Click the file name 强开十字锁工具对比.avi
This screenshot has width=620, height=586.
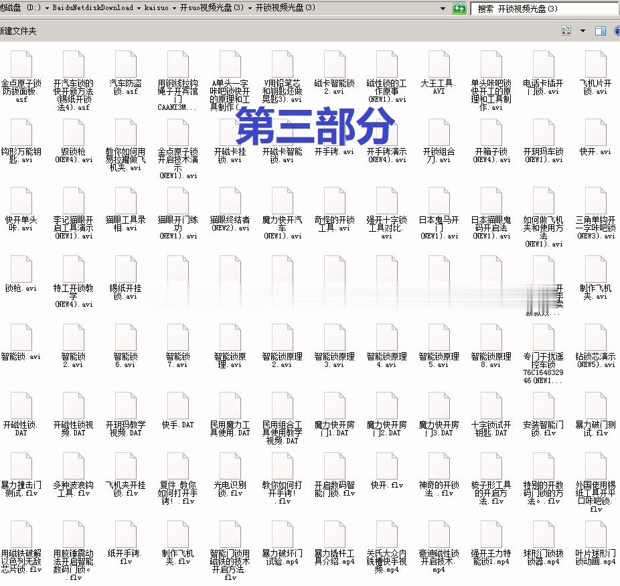pyautogui.click(x=387, y=228)
